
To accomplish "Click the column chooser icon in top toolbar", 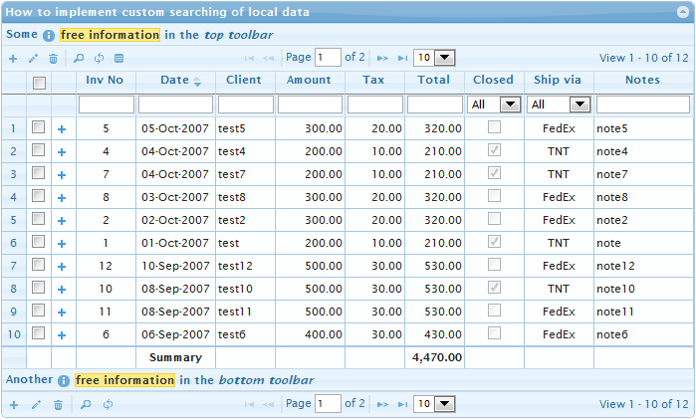I will tap(119, 59).
